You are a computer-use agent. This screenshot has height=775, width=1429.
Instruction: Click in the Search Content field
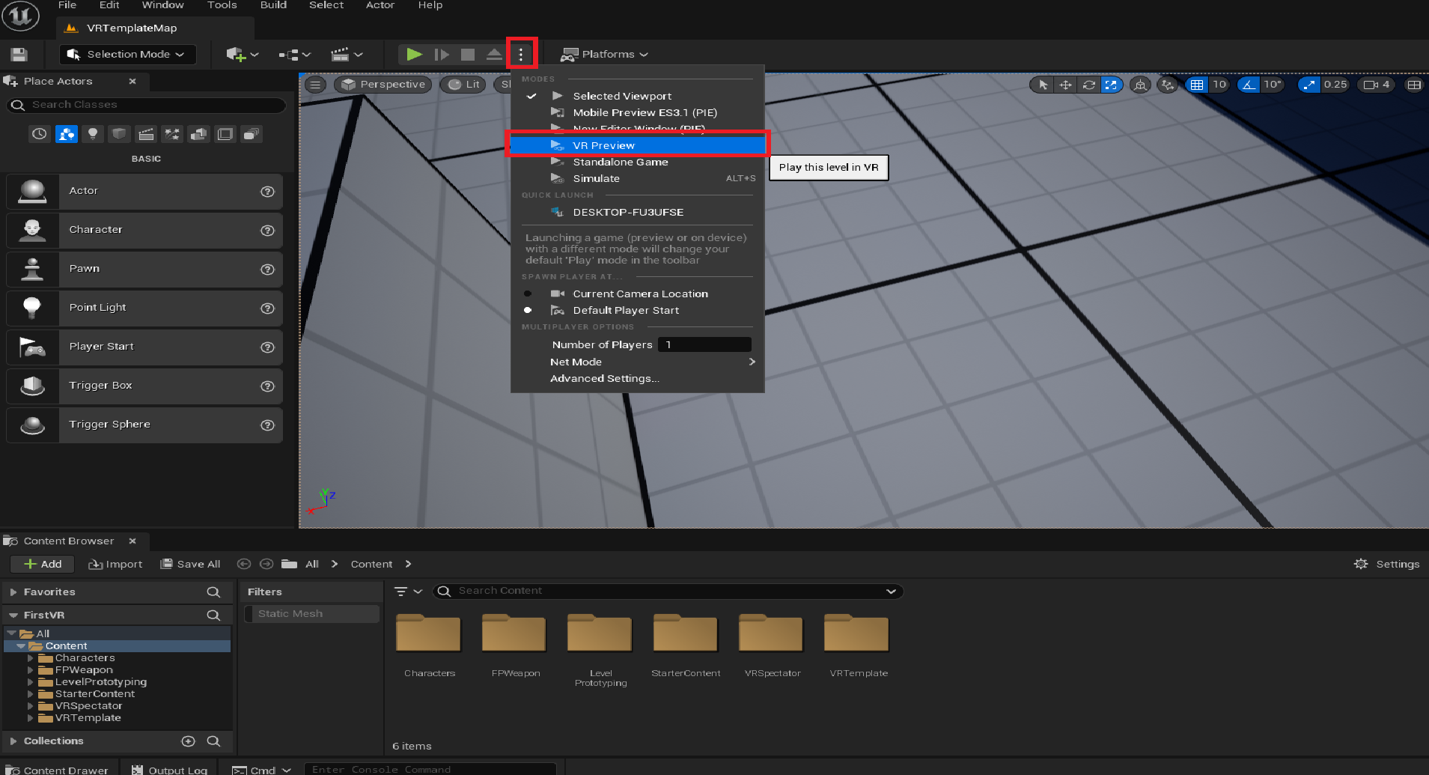(x=668, y=591)
